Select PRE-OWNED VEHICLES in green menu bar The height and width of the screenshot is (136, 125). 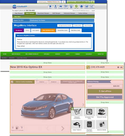pyautogui.click(x=32, y=54)
